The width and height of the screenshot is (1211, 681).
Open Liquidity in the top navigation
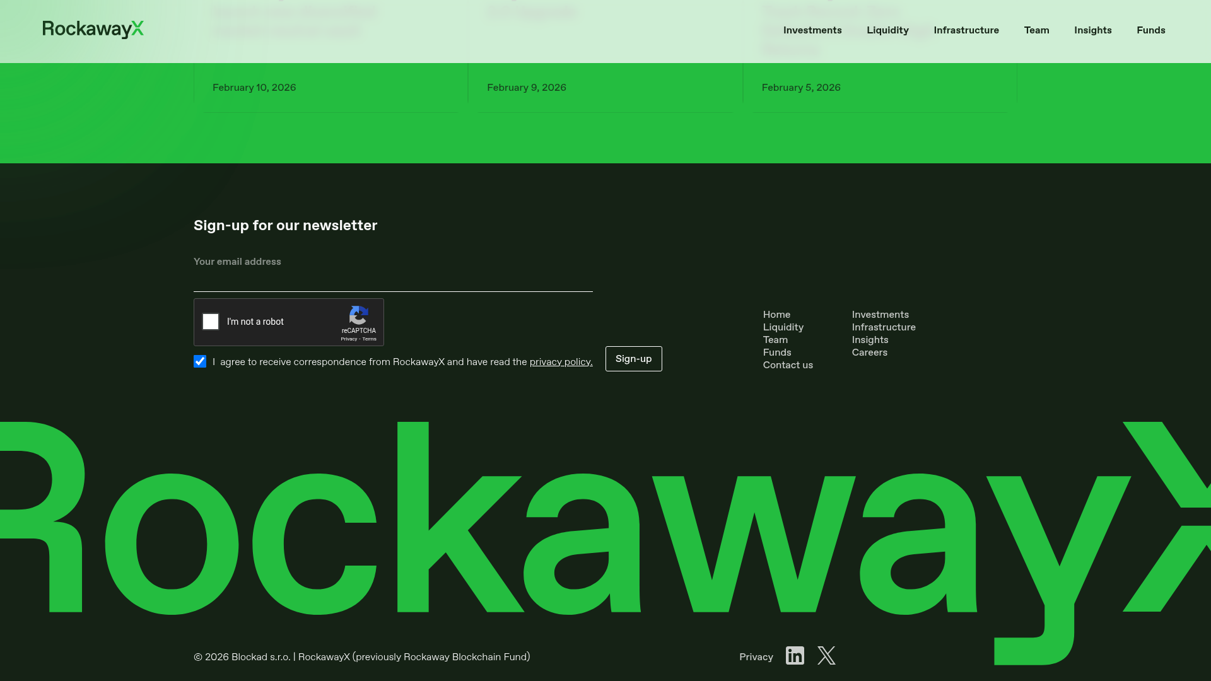tap(887, 30)
